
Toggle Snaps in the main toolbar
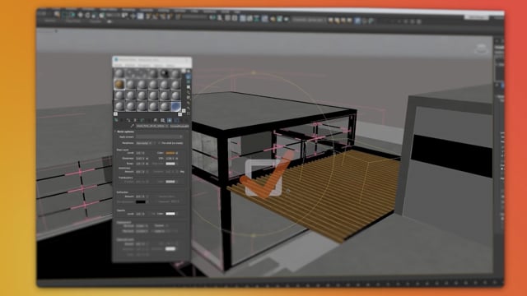[x=147, y=16]
